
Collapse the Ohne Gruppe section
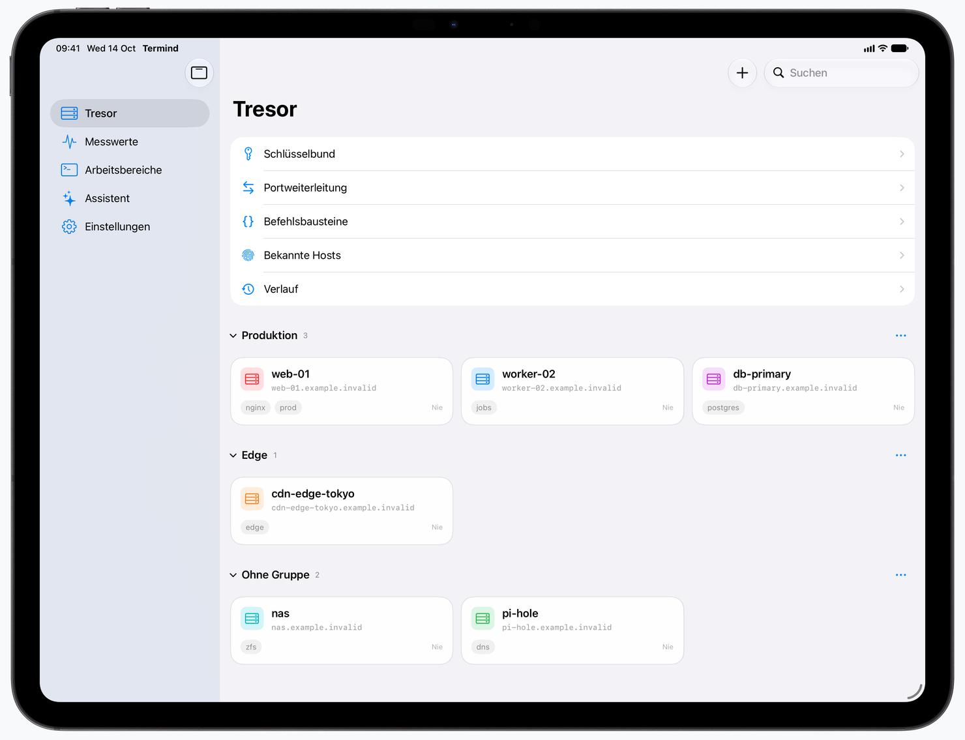pos(233,575)
